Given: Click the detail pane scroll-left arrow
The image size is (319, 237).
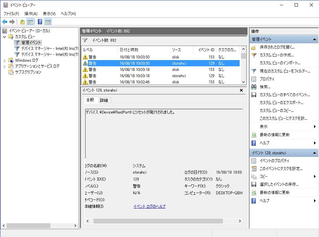Looking at the screenshot, I should (88, 221).
